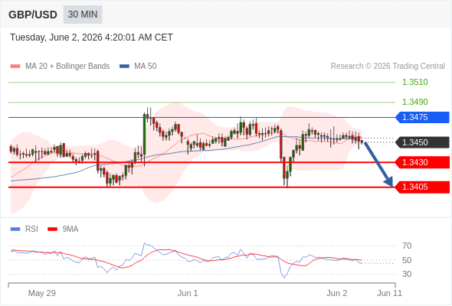This screenshot has height=306, width=452.
Task: Click the RSI 70 level label
Action: click(x=407, y=246)
